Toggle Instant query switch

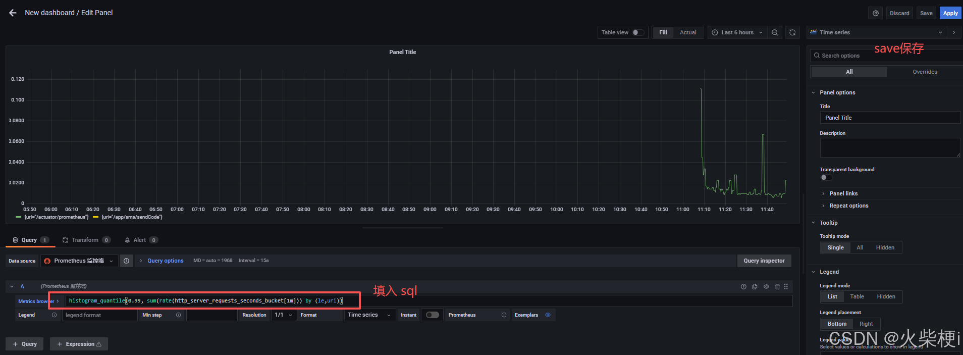pyautogui.click(x=432, y=315)
